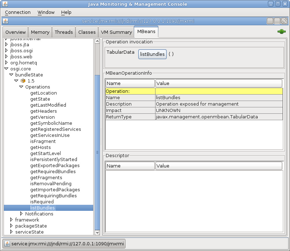
Task: Click the Java icon in the main title bar
Action: 5,4
